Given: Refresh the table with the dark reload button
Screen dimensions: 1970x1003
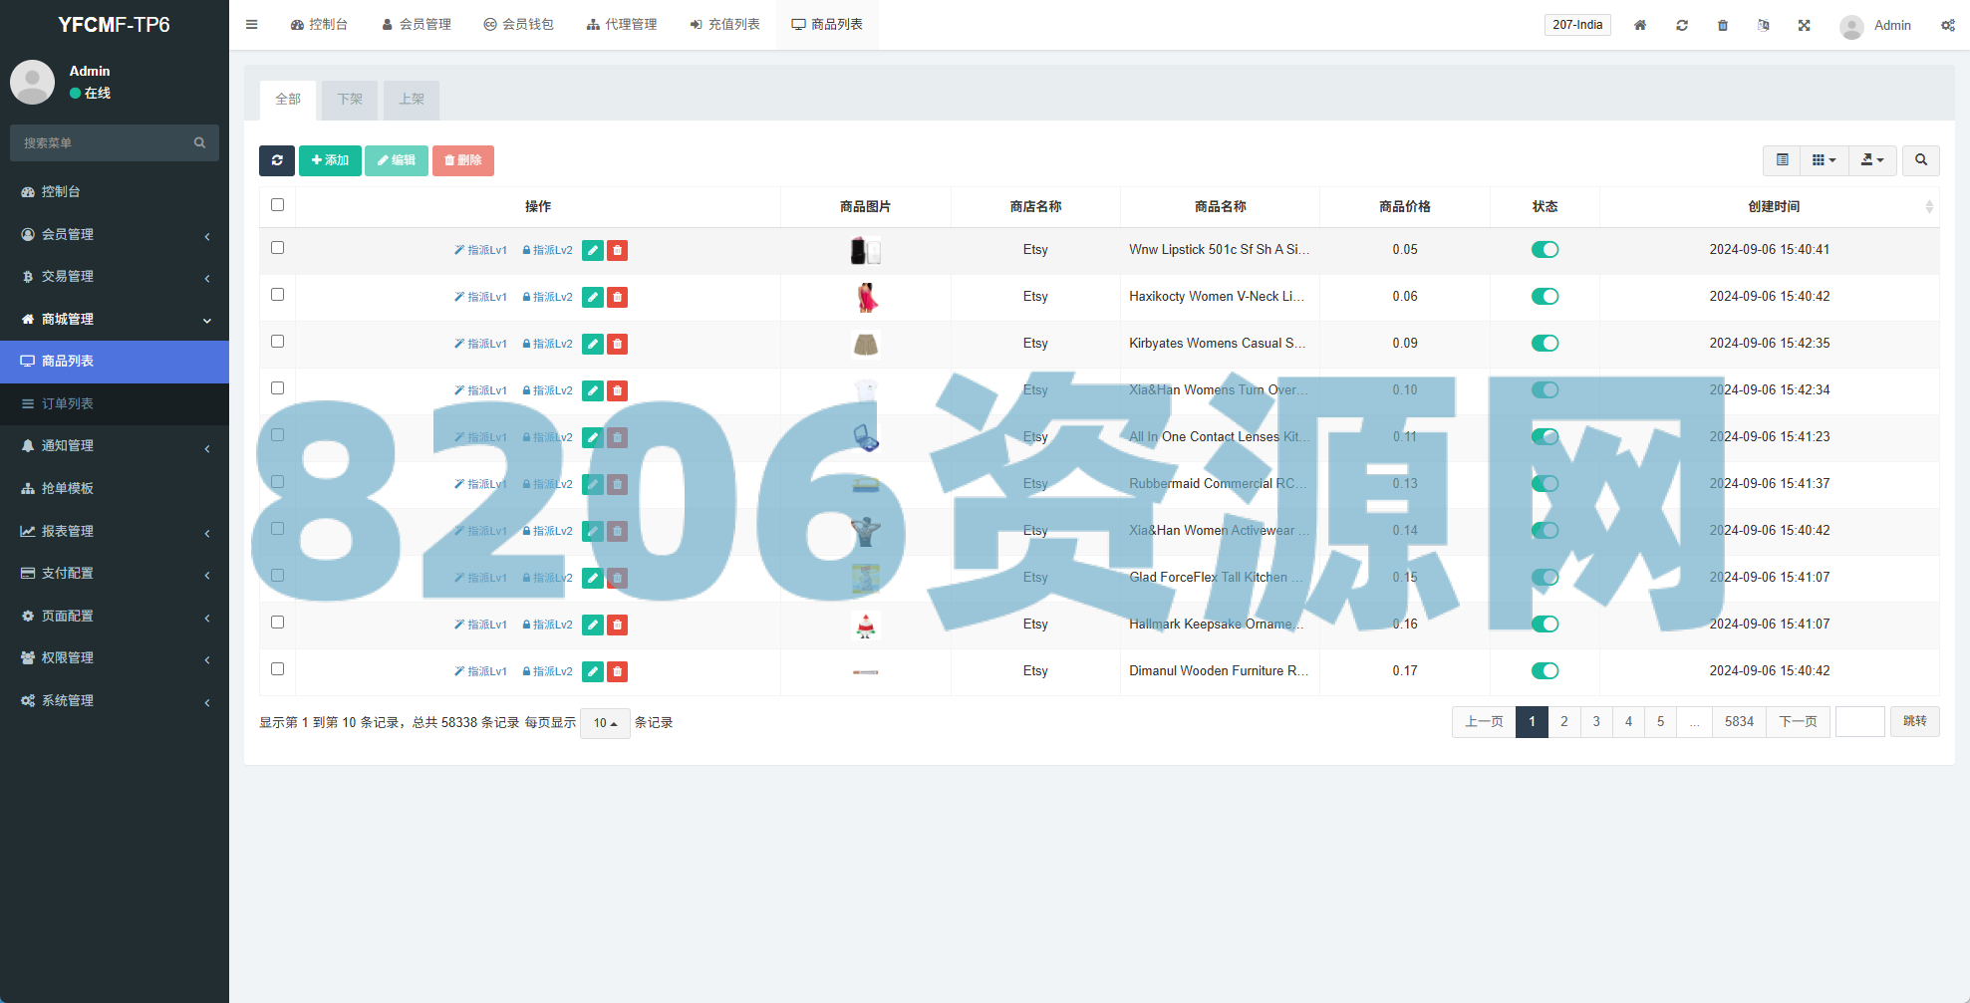Looking at the screenshot, I should pyautogui.click(x=277, y=160).
